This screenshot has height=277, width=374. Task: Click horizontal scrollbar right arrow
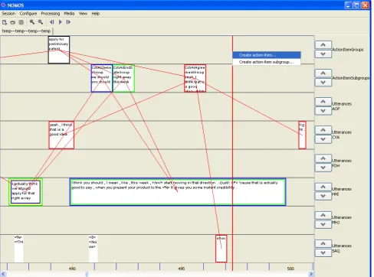click(311, 274)
